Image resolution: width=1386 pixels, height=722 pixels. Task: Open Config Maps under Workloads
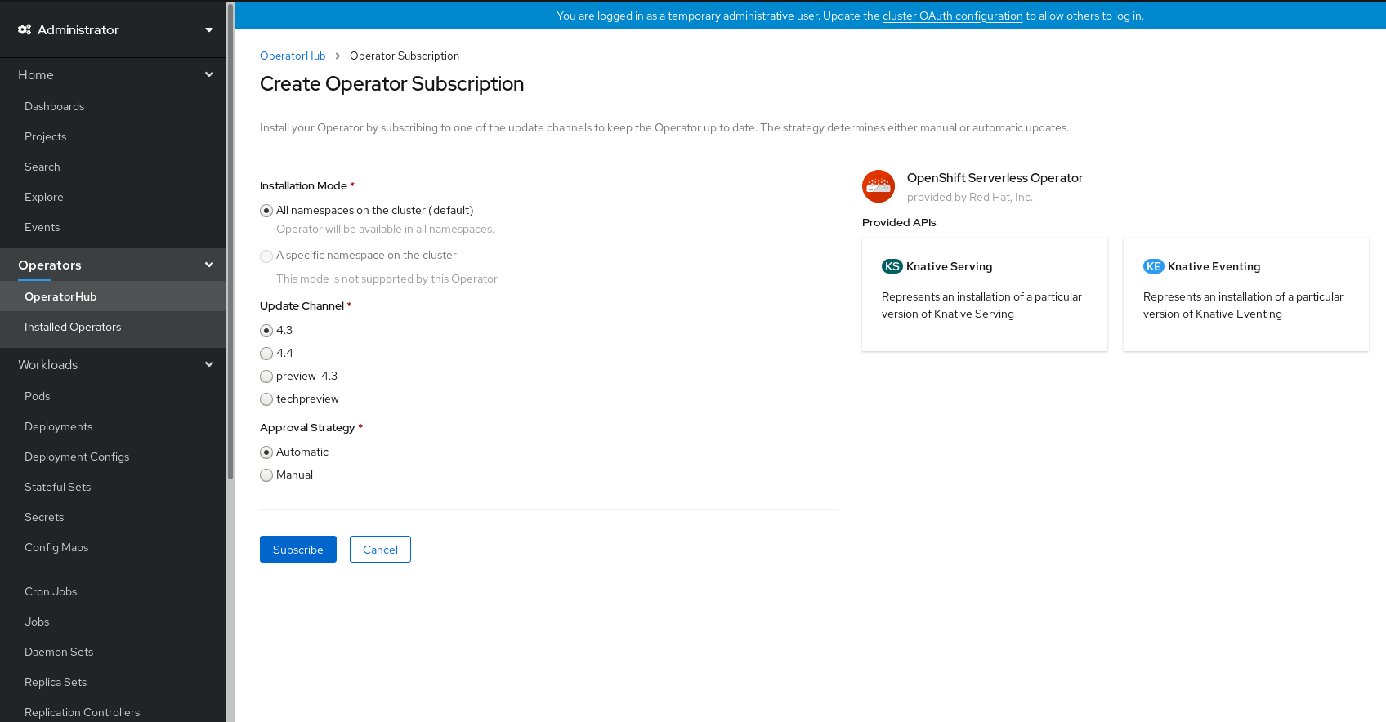56,547
